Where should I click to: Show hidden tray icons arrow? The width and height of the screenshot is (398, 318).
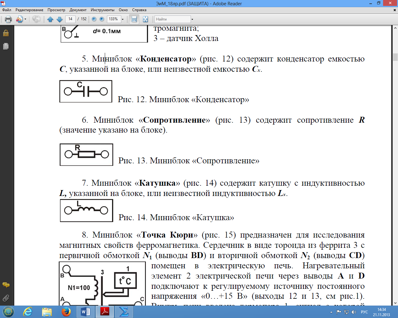331,312
